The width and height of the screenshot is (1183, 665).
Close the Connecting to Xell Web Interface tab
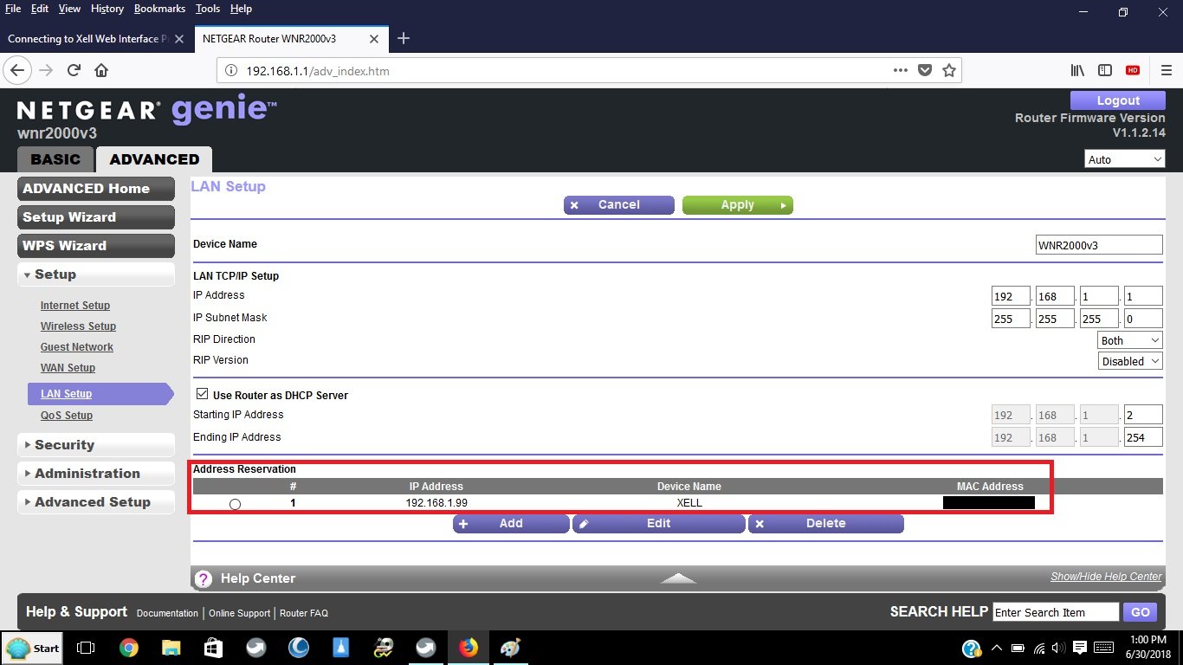(x=179, y=39)
